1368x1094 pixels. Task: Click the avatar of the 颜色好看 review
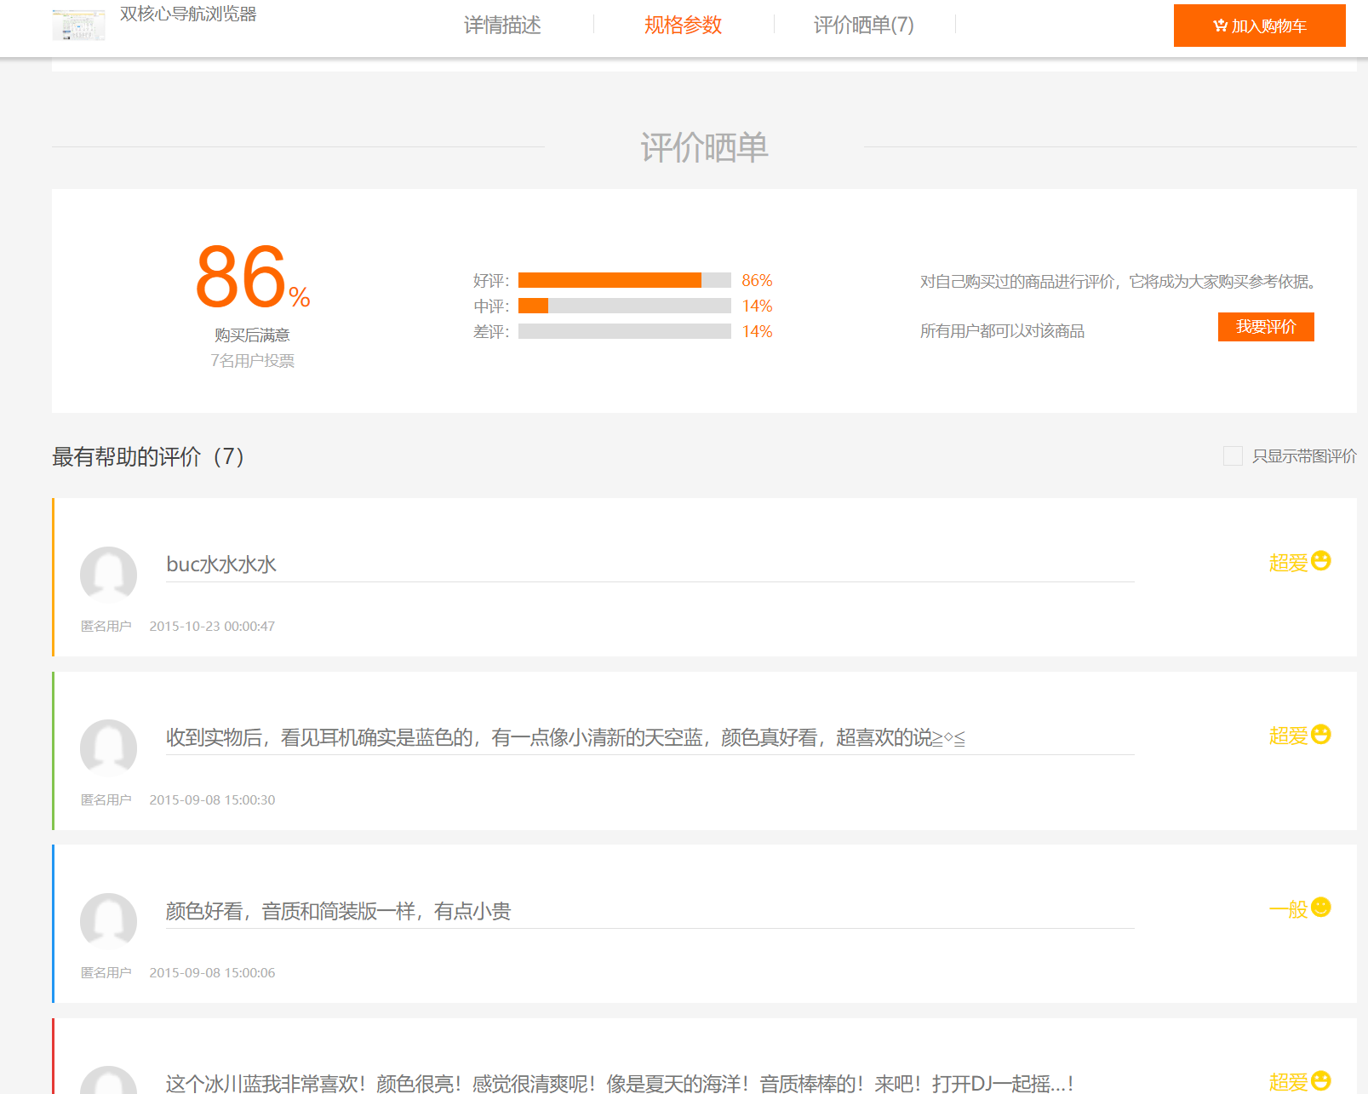tap(108, 921)
